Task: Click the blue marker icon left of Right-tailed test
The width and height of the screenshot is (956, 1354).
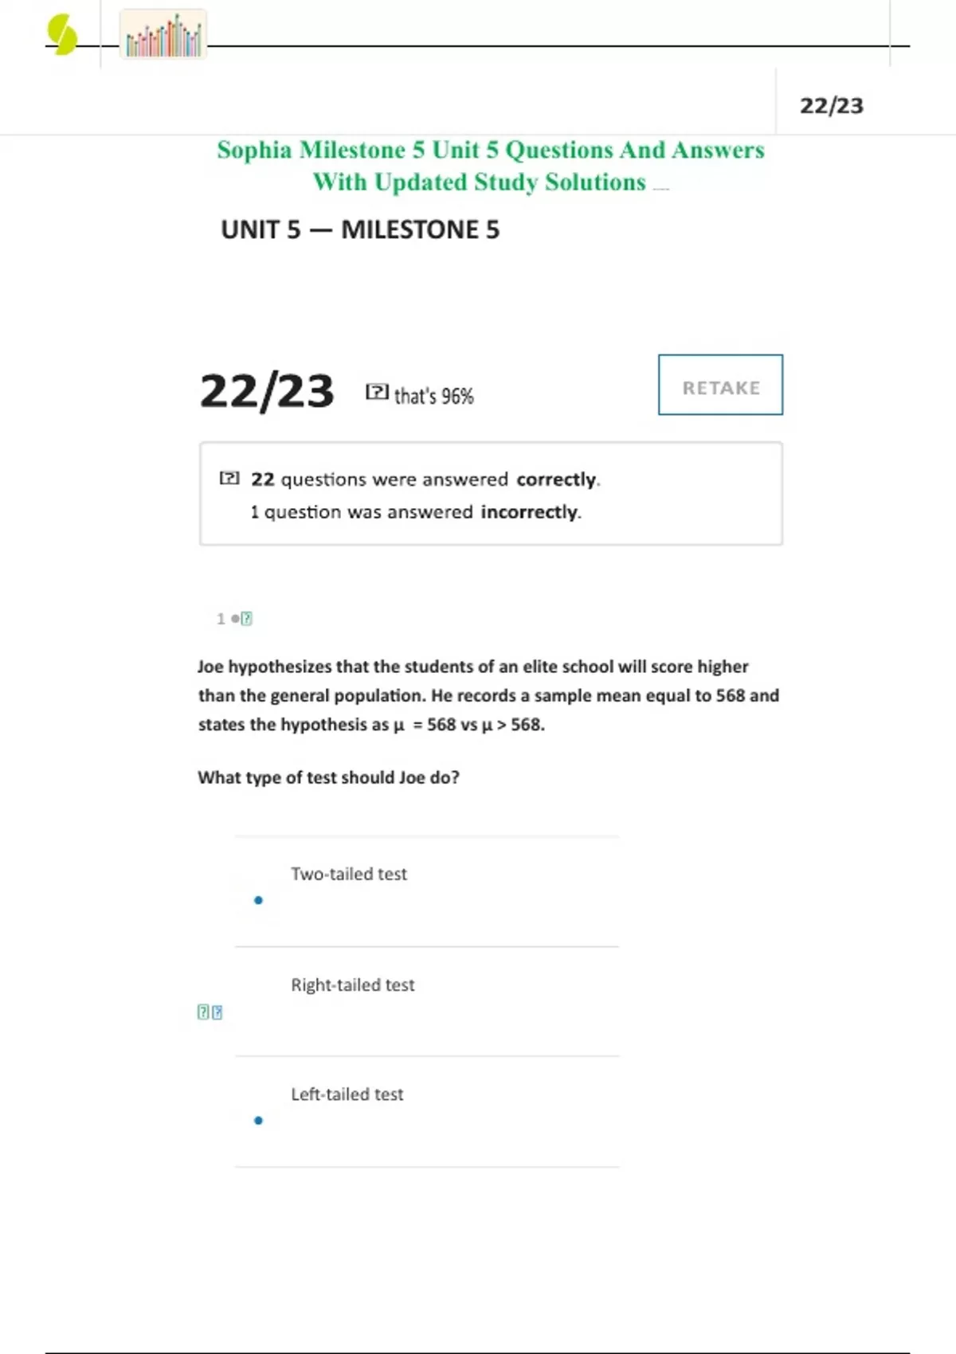Action: click(x=217, y=1012)
